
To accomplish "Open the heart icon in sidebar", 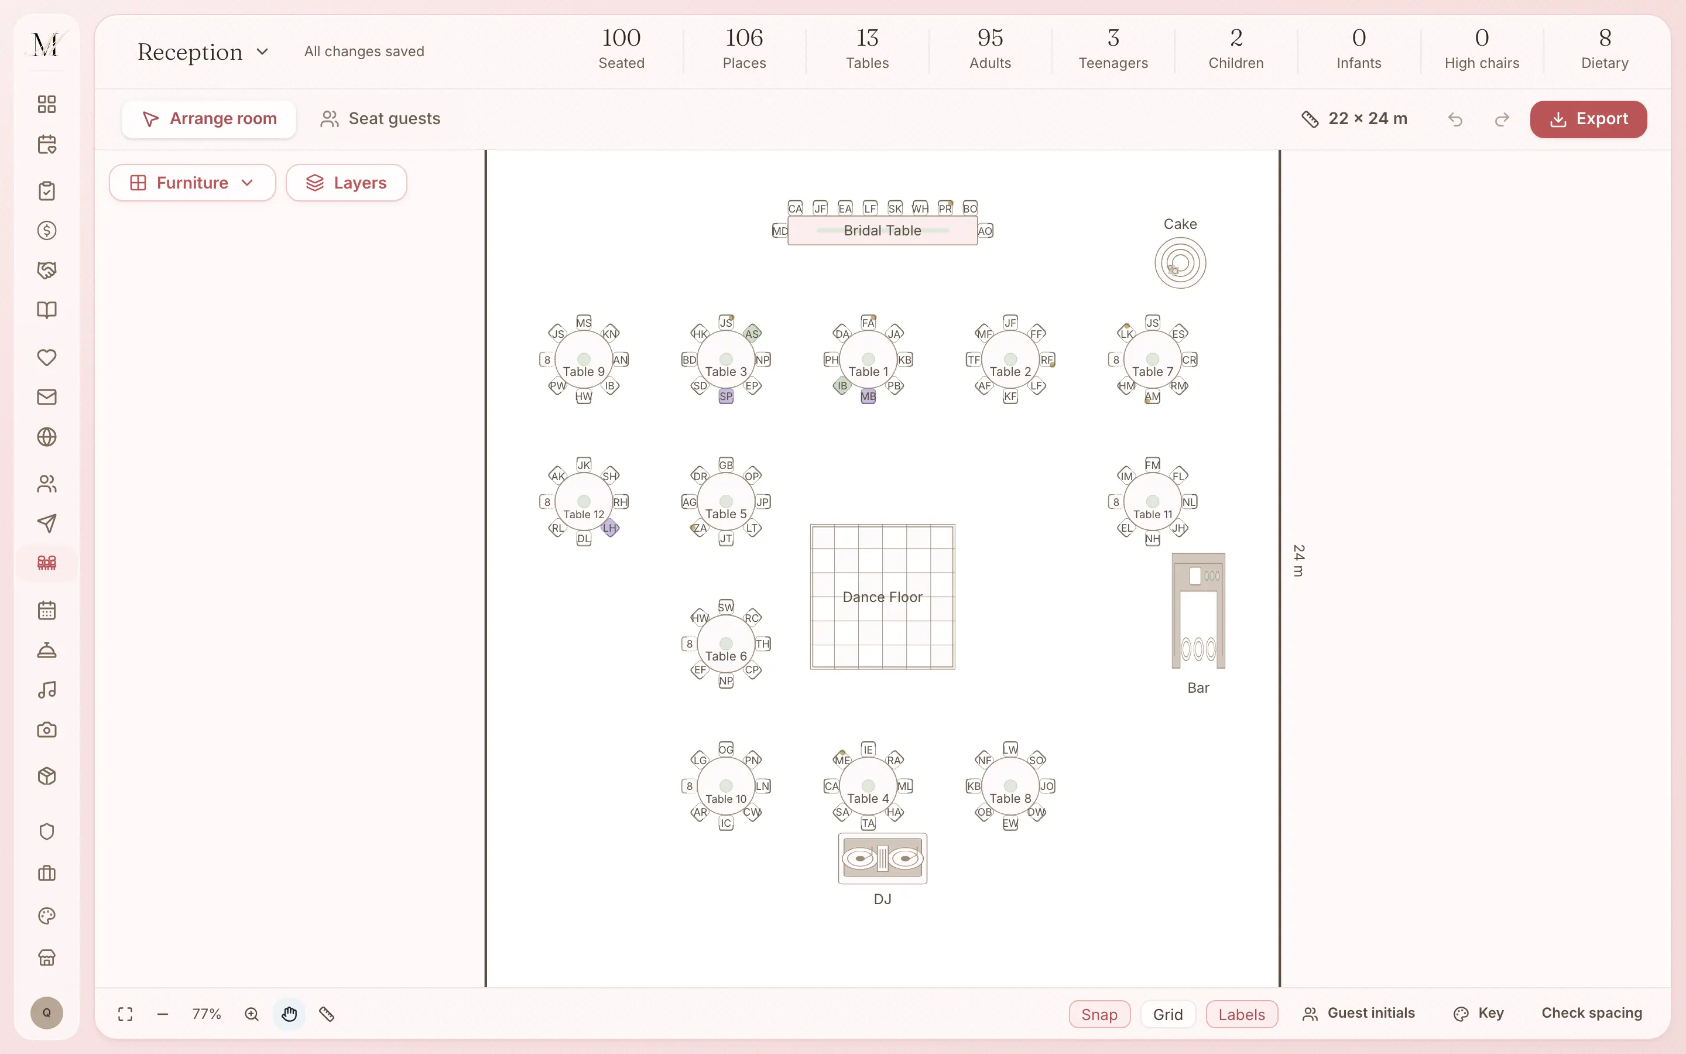I will 47,357.
